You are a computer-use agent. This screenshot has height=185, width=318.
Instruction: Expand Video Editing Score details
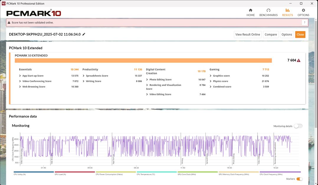point(147,94)
